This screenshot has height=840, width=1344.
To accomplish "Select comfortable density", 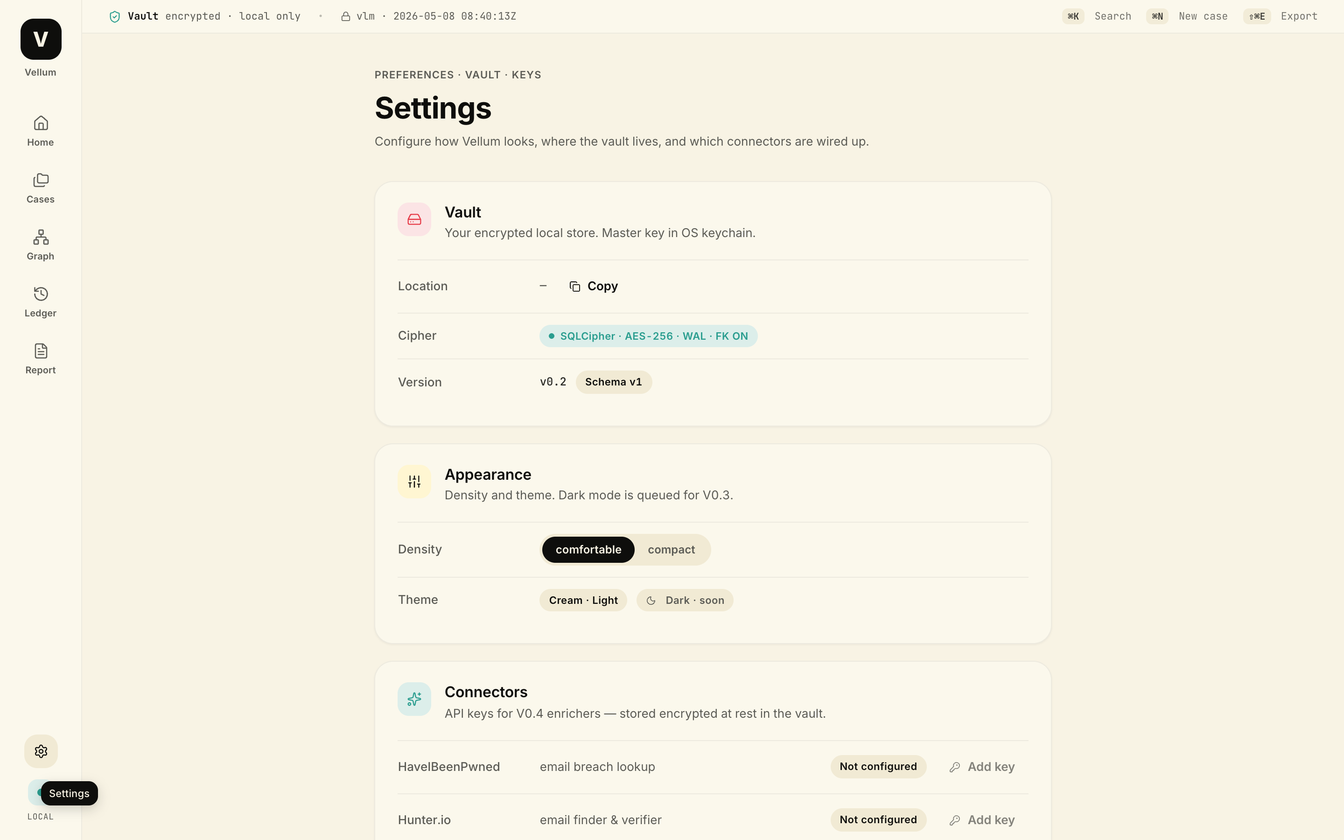I will coord(588,549).
